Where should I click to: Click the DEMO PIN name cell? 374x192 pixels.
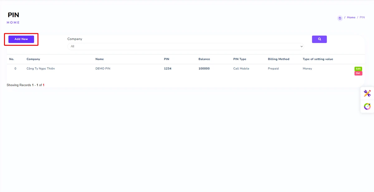(x=103, y=68)
